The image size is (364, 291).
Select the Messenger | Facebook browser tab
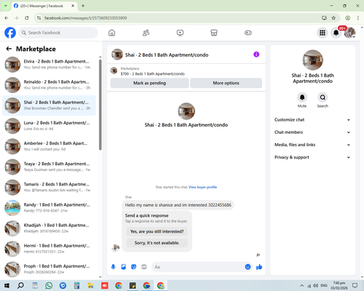(44, 6)
